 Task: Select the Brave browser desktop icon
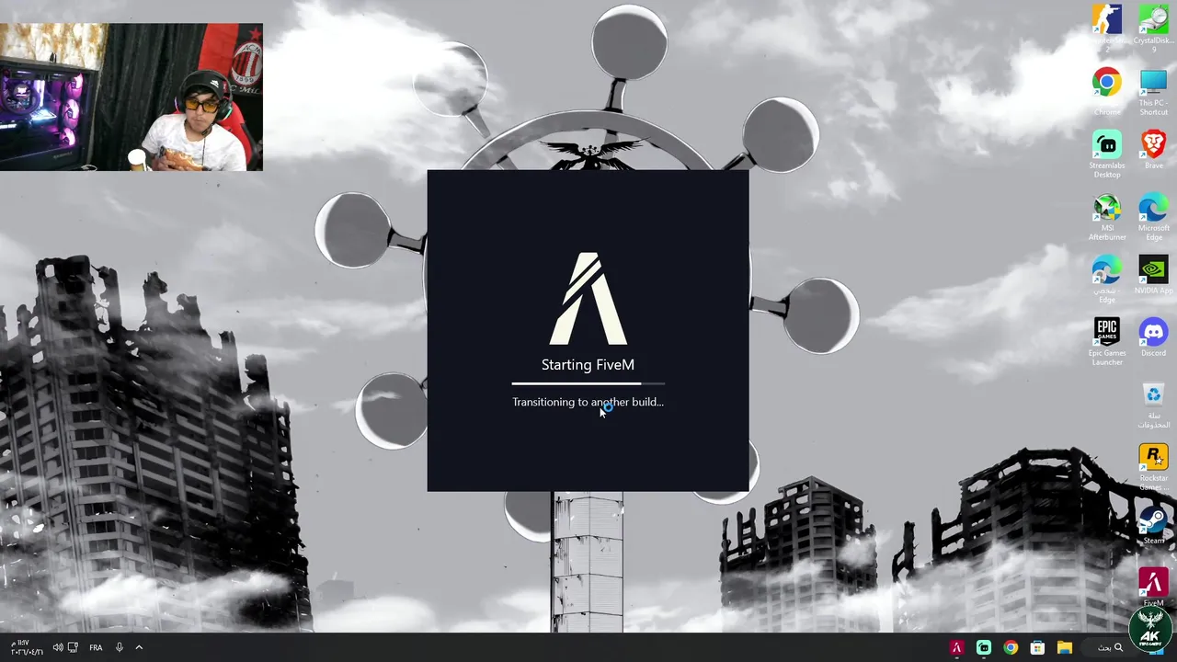pyautogui.click(x=1153, y=149)
